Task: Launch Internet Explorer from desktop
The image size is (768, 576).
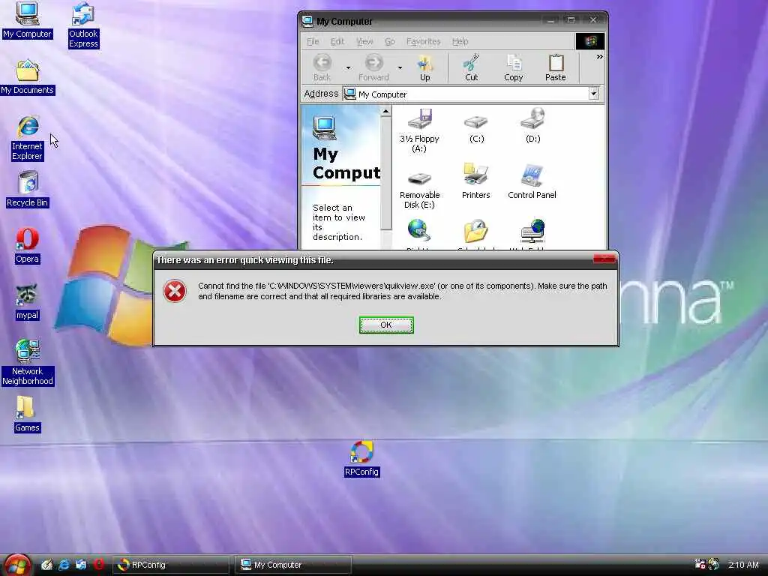Action: [x=28, y=138]
